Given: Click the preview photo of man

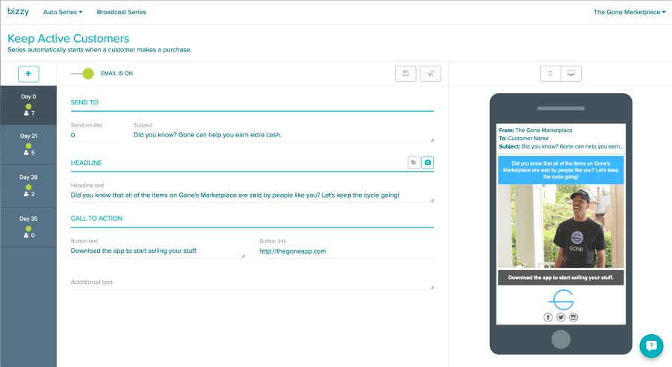Looking at the screenshot, I should pyautogui.click(x=561, y=226).
